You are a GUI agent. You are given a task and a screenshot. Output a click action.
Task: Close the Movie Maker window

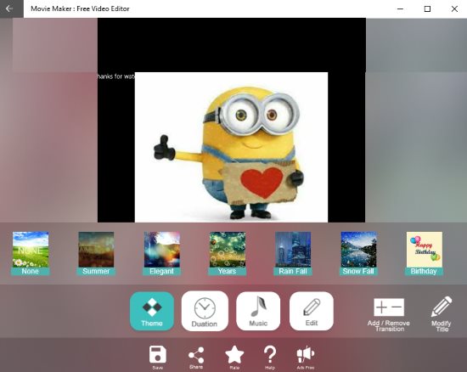point(454,9)
